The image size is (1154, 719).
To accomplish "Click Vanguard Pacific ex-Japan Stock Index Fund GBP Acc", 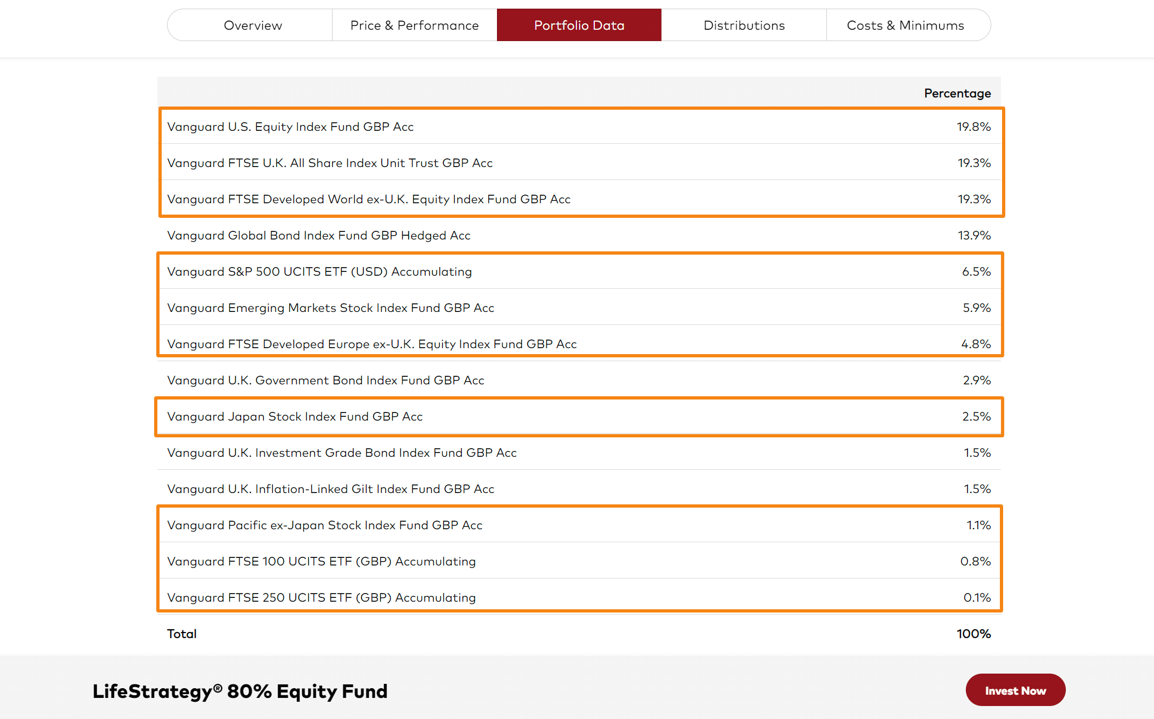I will tap(324, 525).
